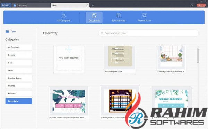Click the skin icon beside Sign in
This screenshot has height=129, width=208.
[x=192, y=5]
